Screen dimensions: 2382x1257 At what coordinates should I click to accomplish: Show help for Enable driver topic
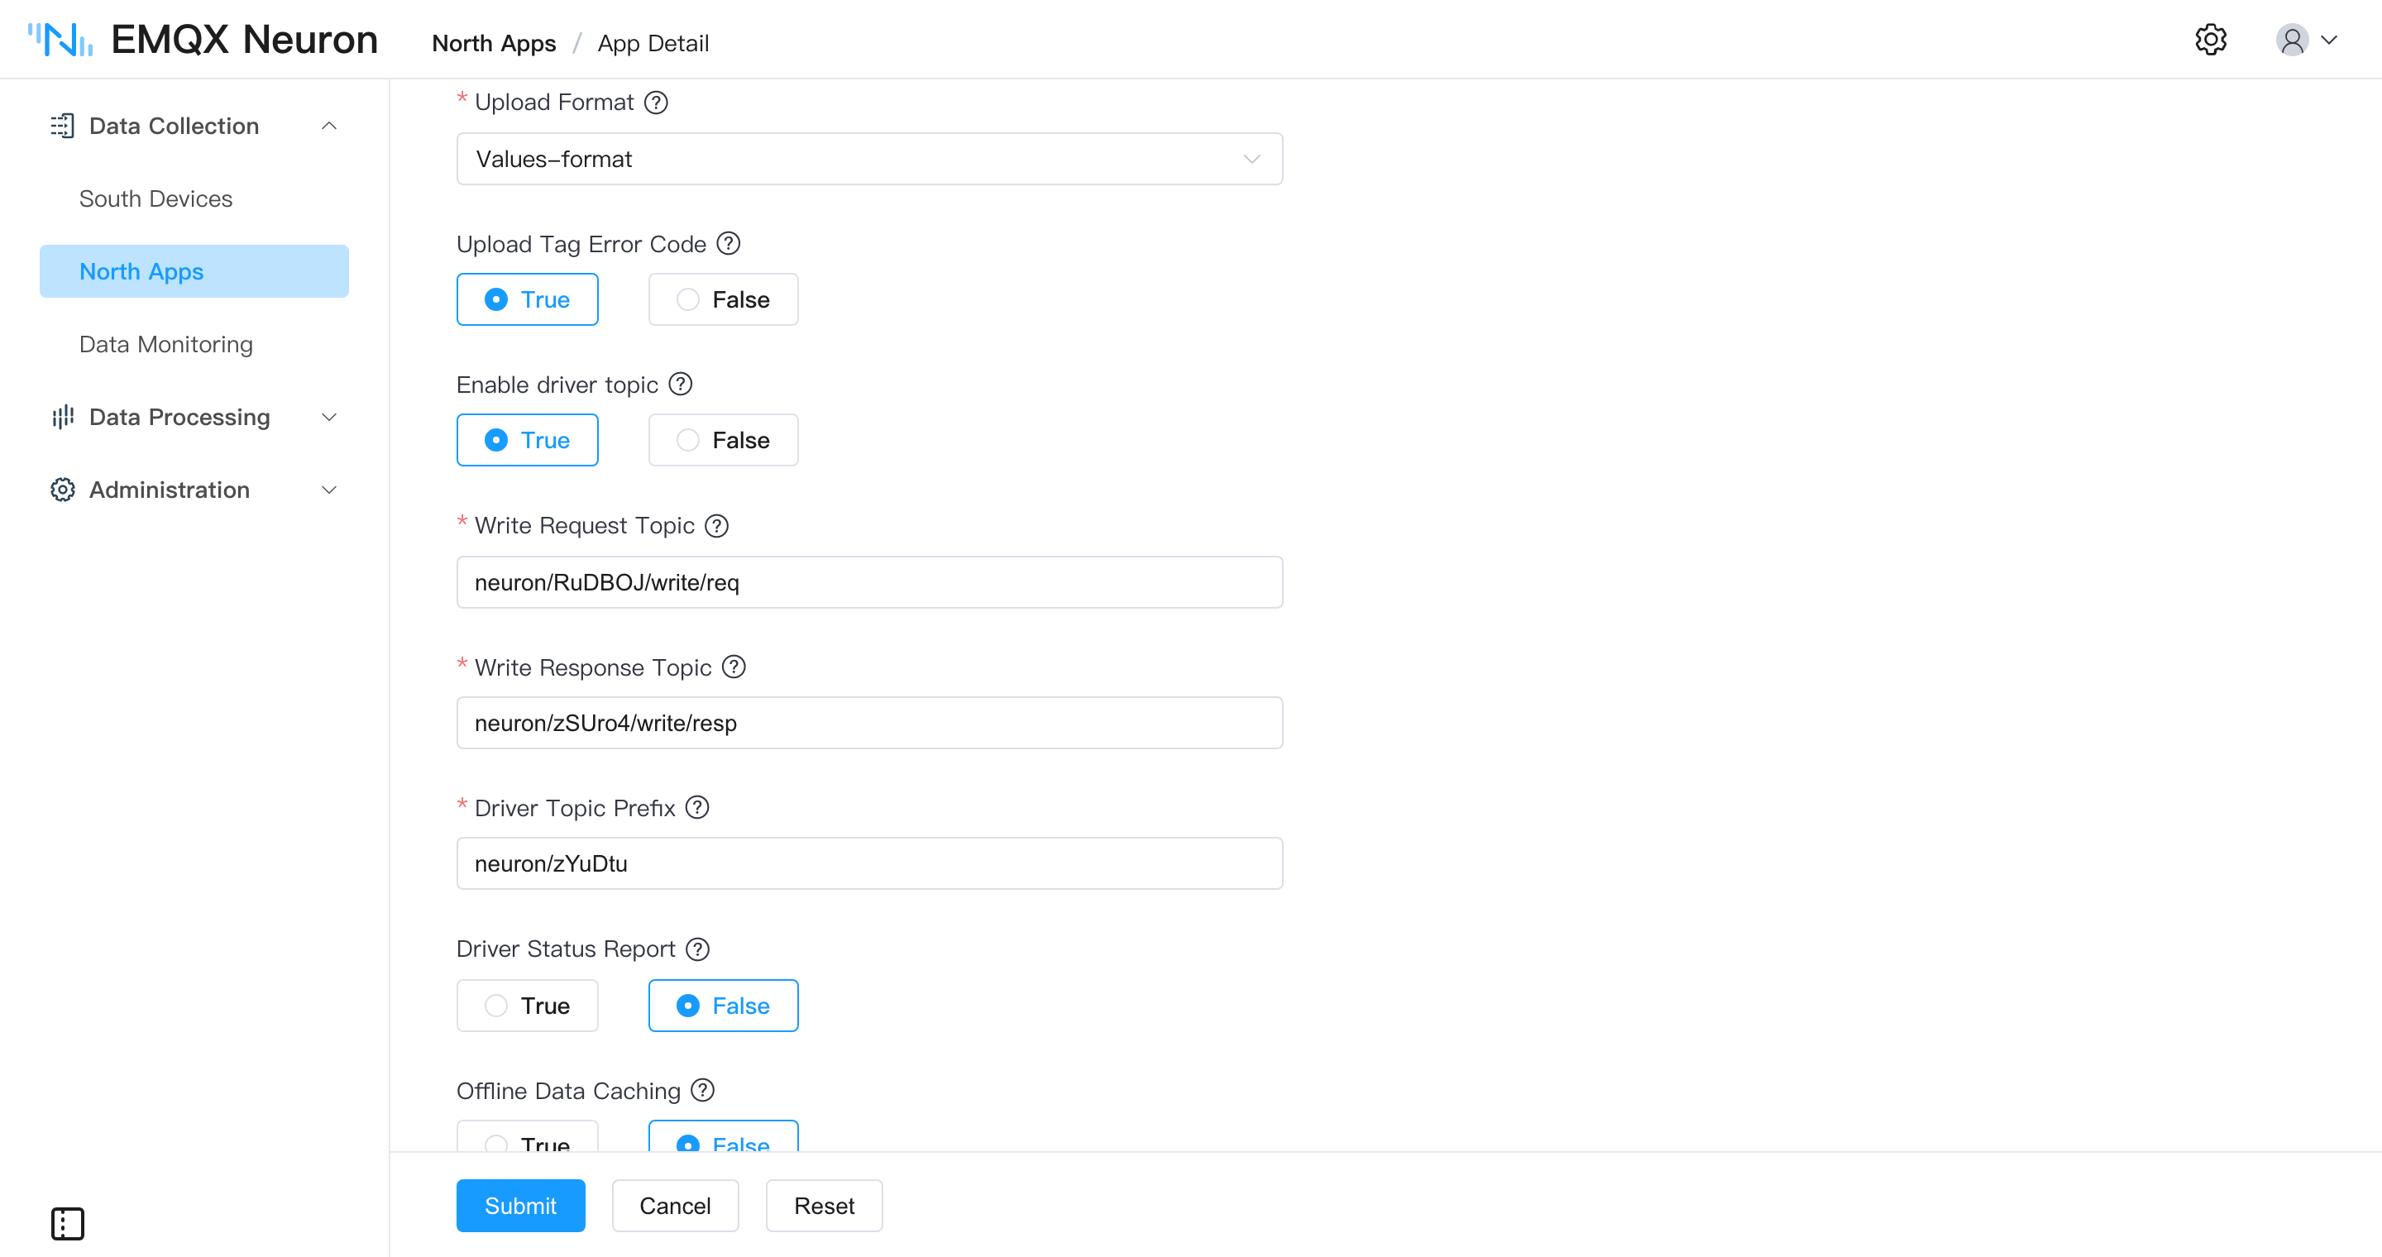click(x=681, y=384)
